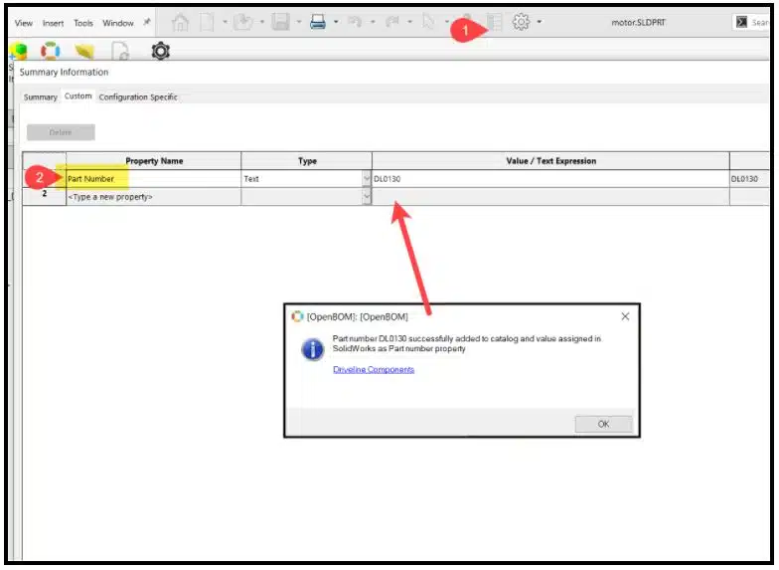The height and width of the screenshot is (570, 779).
Task: Click the Undo arrow icon
Action: (x=355, y=22)
